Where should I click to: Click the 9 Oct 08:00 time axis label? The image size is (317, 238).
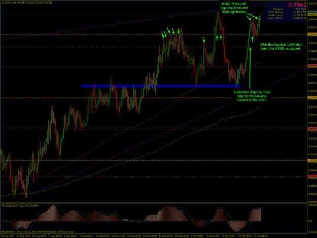click(x=228, y=236)
